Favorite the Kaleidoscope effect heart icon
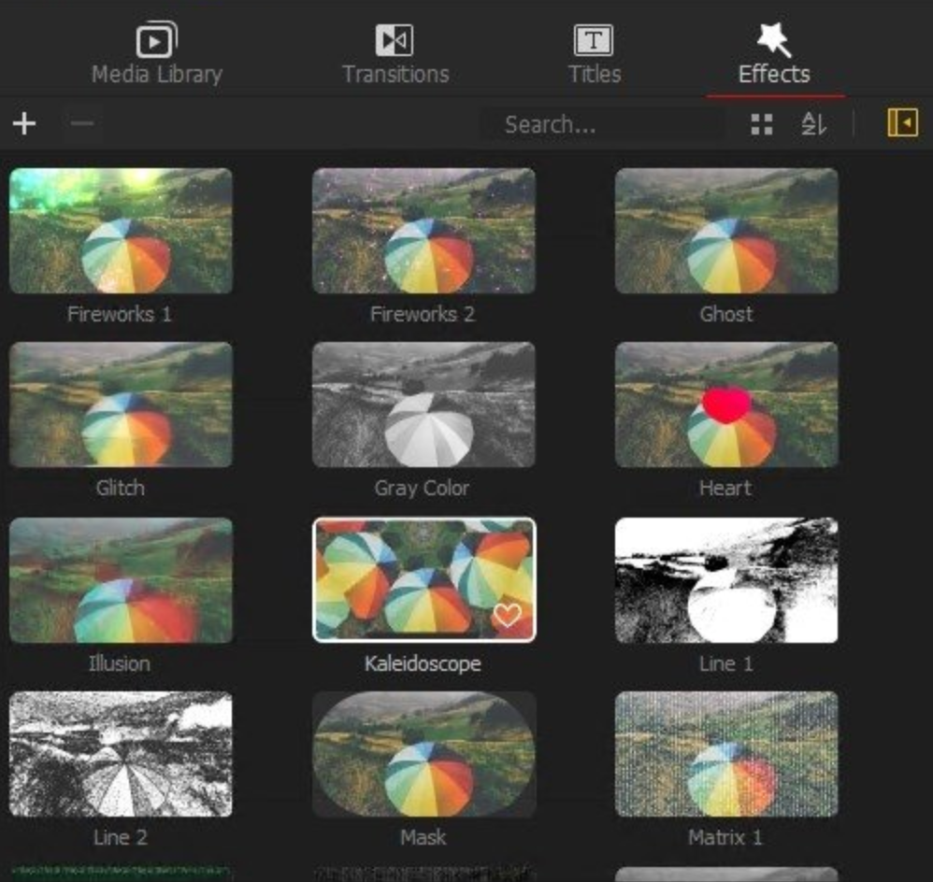 pyautogui.click(x=508, y=615)
